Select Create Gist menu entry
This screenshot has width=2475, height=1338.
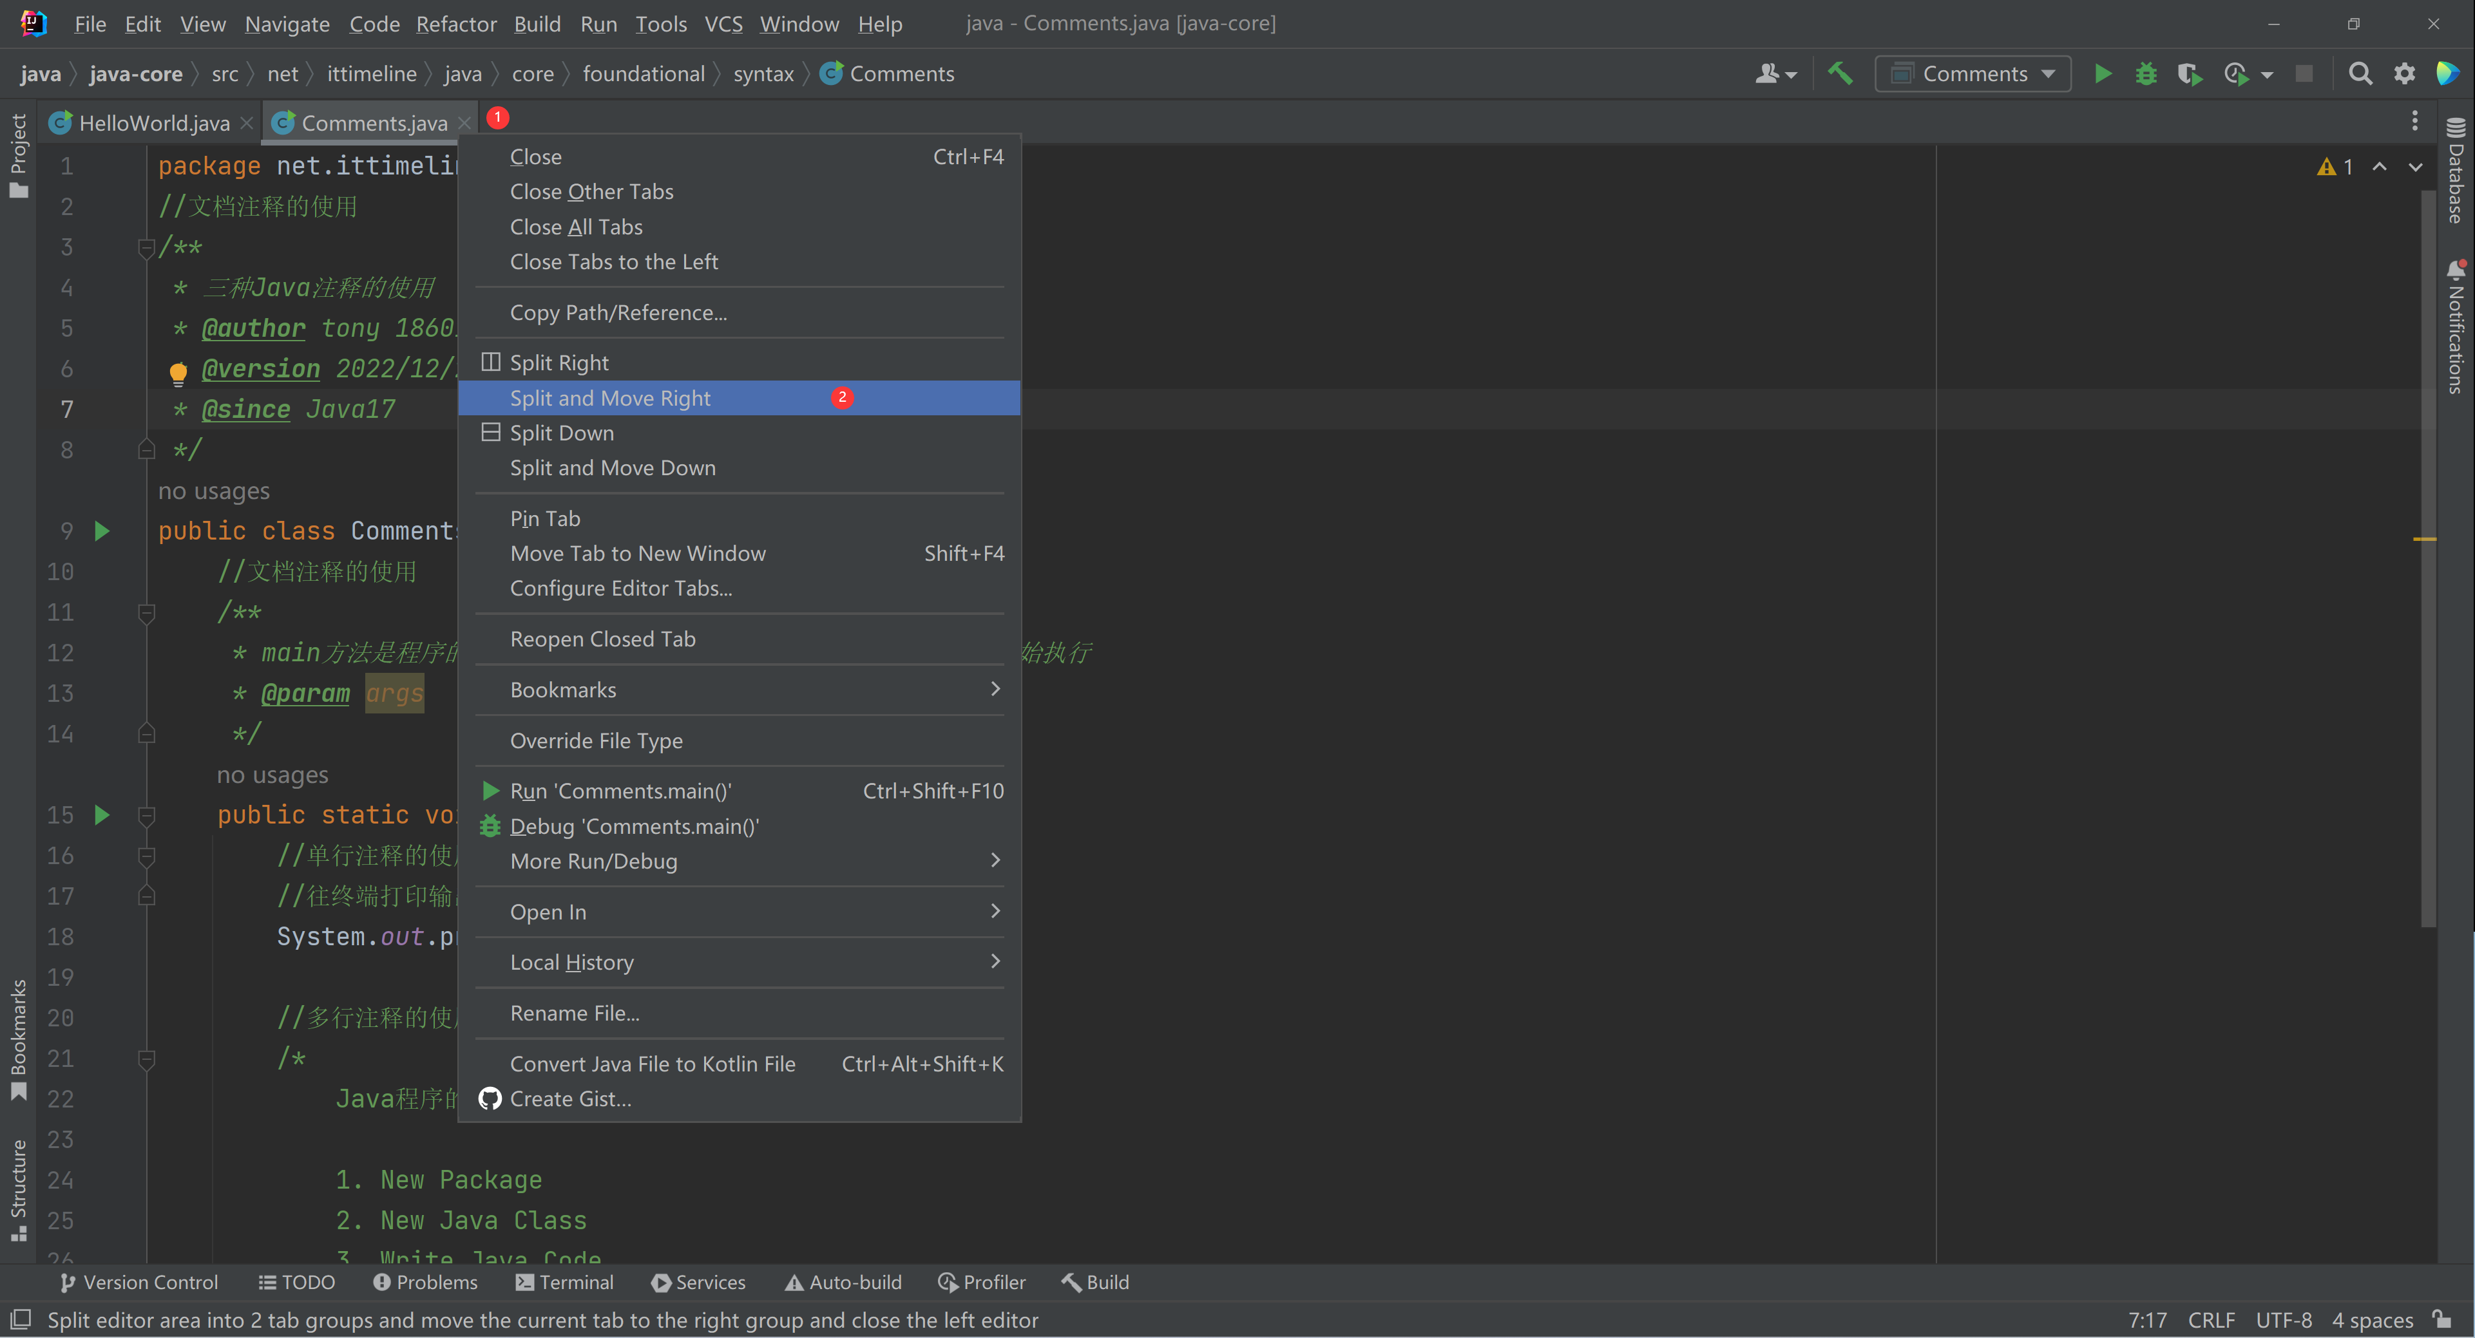(x=739, y=1099)
